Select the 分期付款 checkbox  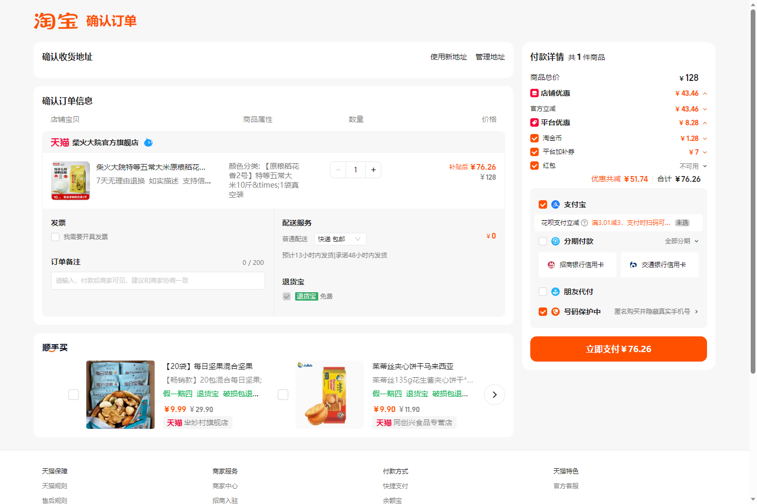[x=543, y=241]
